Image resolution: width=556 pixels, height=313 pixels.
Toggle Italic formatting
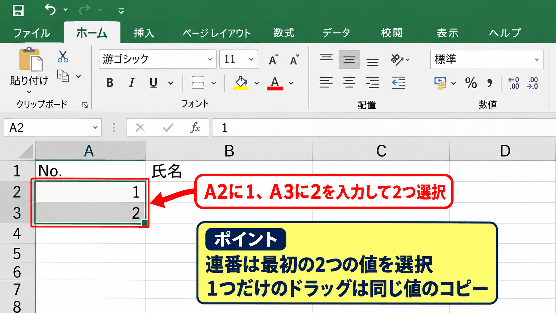click(132, 83)
